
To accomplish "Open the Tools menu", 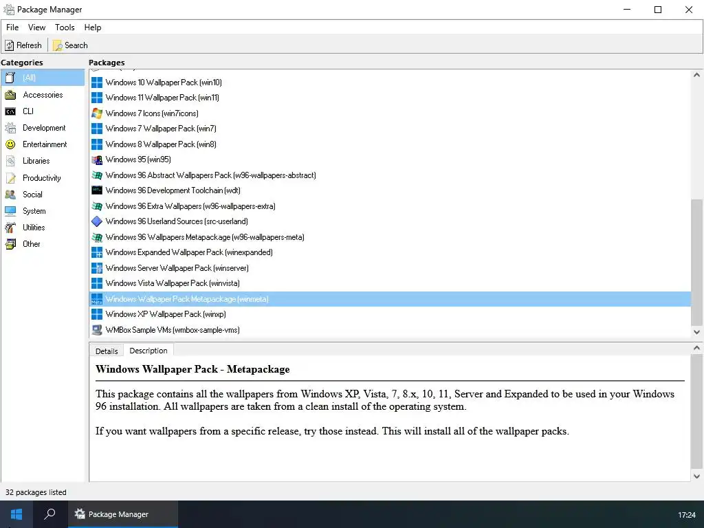I will tap(65, 27).
